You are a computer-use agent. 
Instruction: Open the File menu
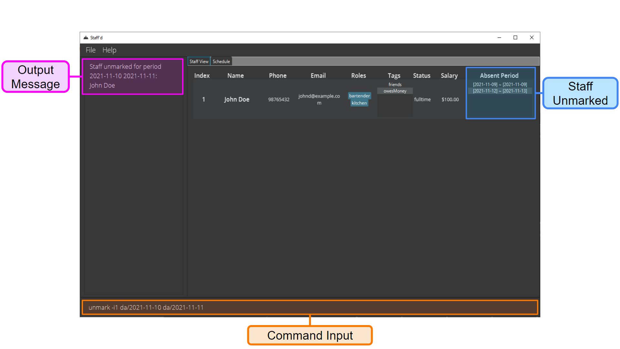[90, 50]
